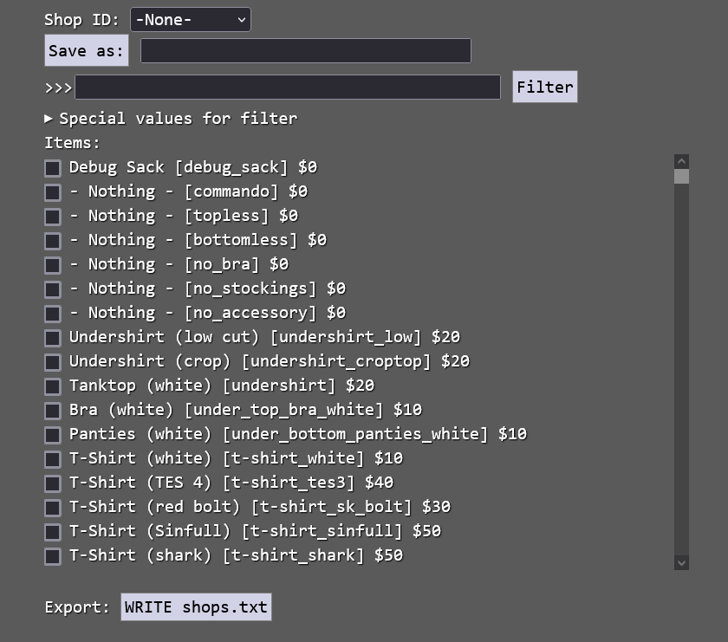
Task: Check T-Shirt (red bolt) item
Action: coord(53,508)
